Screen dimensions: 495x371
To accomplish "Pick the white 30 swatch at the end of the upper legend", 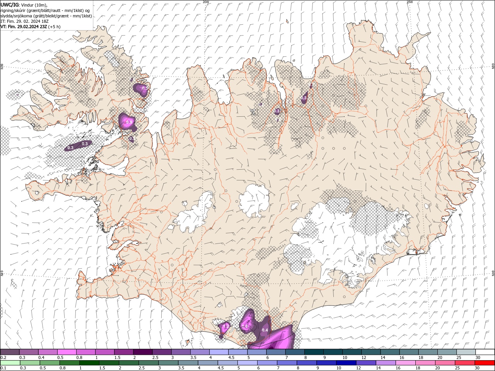I will click(x=485, y=352).
